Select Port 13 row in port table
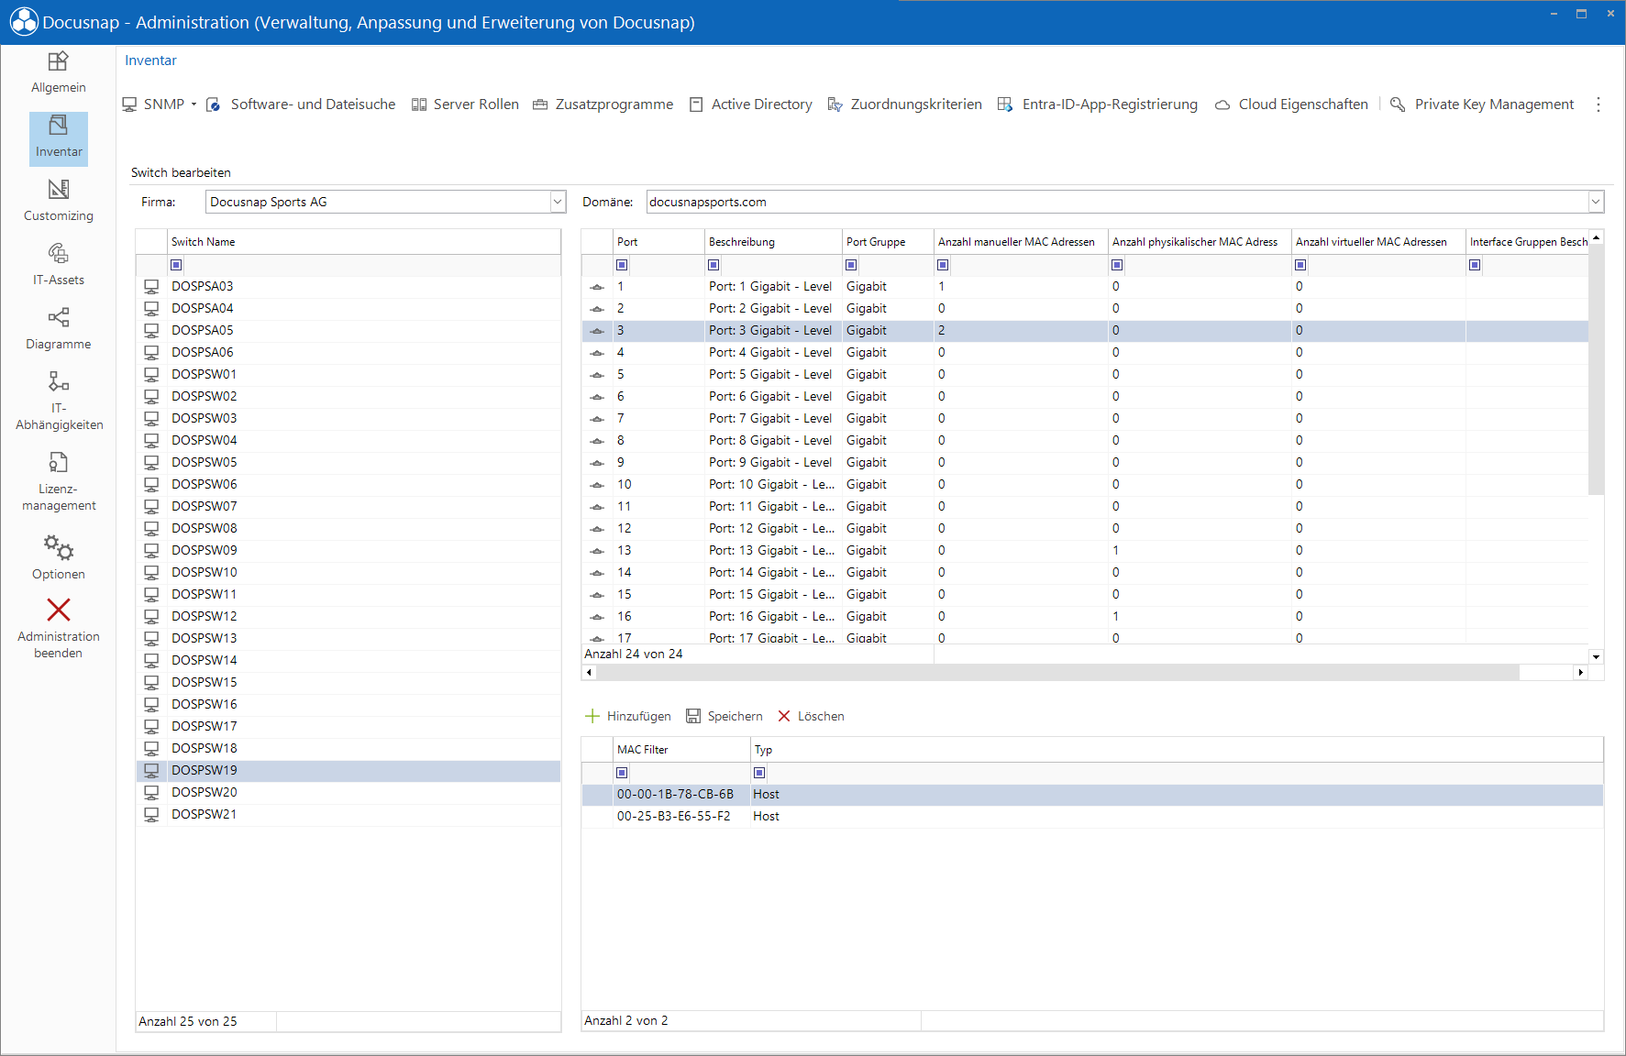The width and height of the screenshot is (1626, 1056). [1085, 550]
